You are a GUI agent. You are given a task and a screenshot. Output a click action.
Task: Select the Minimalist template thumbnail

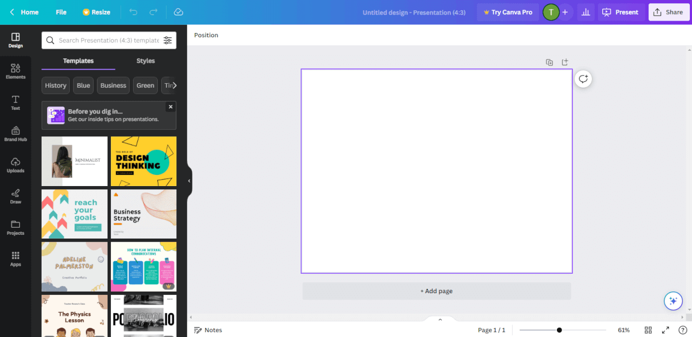[x=75, y=161]
